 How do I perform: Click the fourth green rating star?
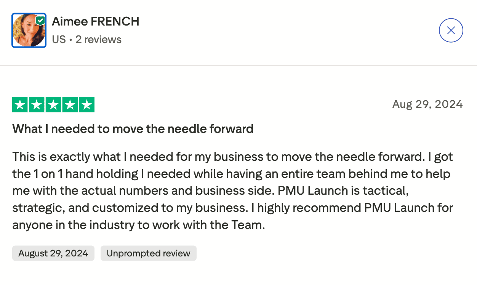point(70,105)
